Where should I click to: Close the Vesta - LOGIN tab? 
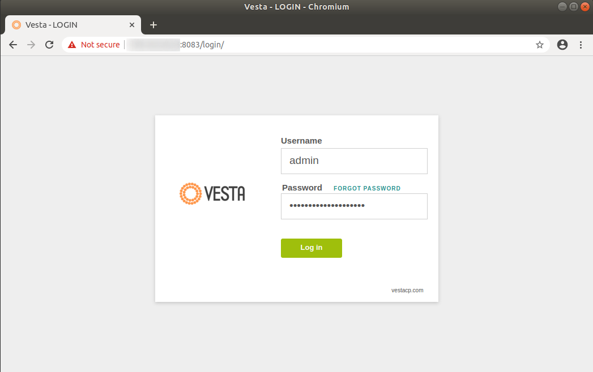132,25
